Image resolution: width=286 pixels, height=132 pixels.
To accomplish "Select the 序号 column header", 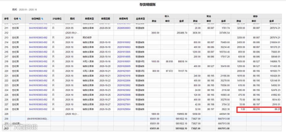I will 7,19.
